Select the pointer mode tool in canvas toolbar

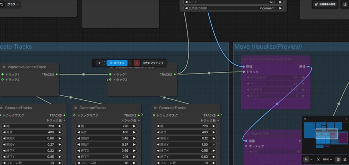[306, 159]
